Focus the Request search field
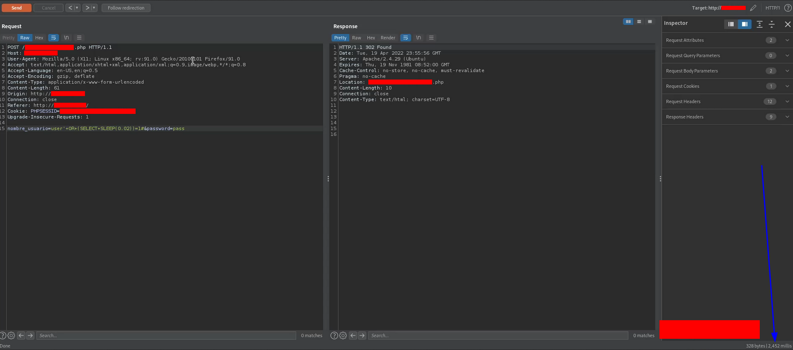 point(166,335)
